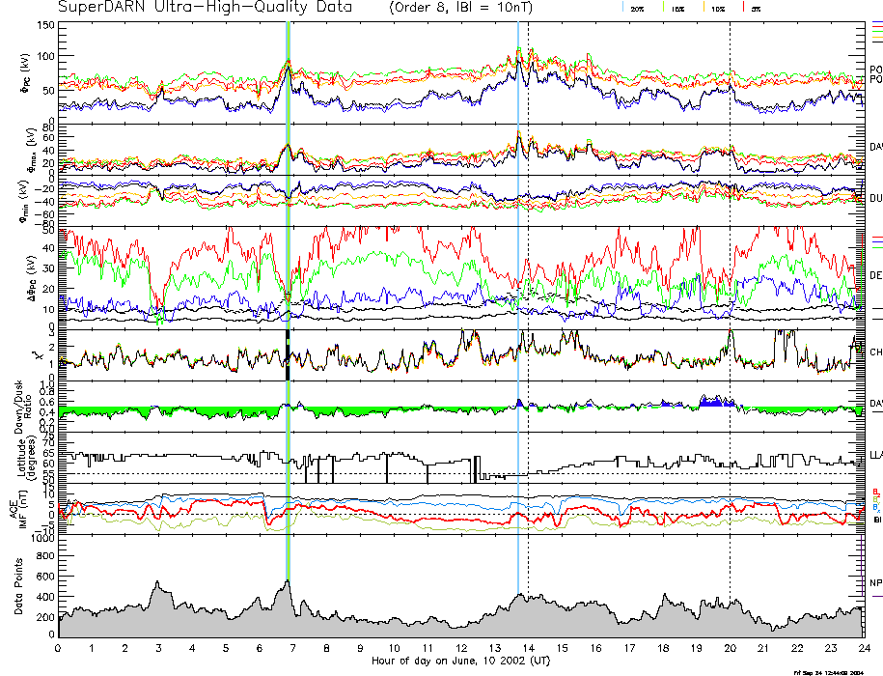The width and height of the screenshot is (883, 676).
Task: Click the 600 tick on Data Points axis
Action: 46,576
